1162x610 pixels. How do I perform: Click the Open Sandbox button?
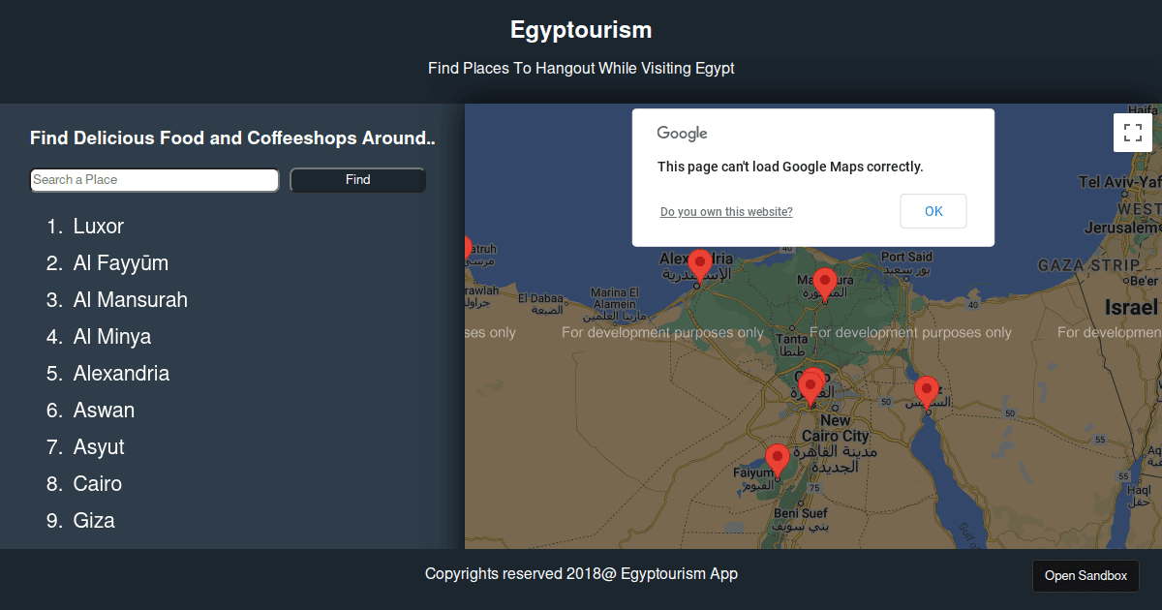1086,576
